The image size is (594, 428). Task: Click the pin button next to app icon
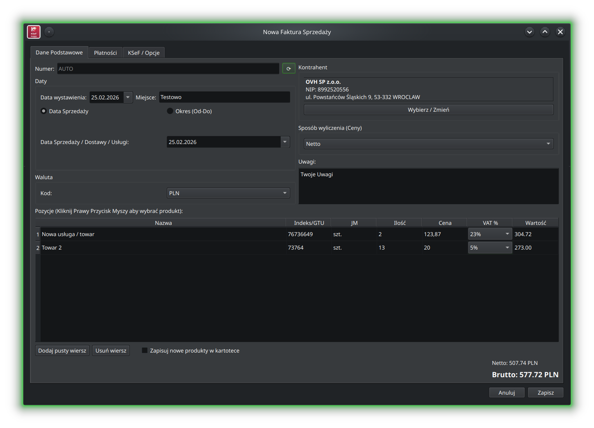click(x=49, y=32)
